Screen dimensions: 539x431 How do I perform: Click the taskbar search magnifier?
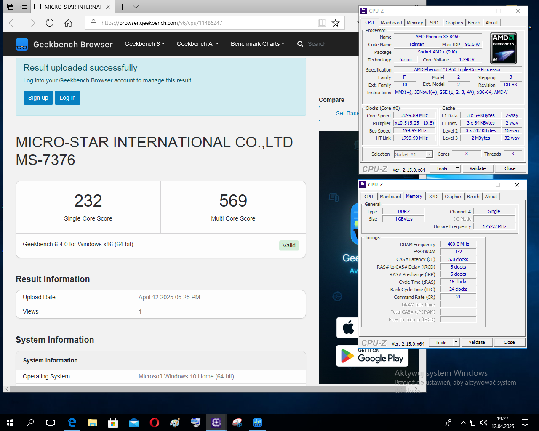click(x=30, y=423)
